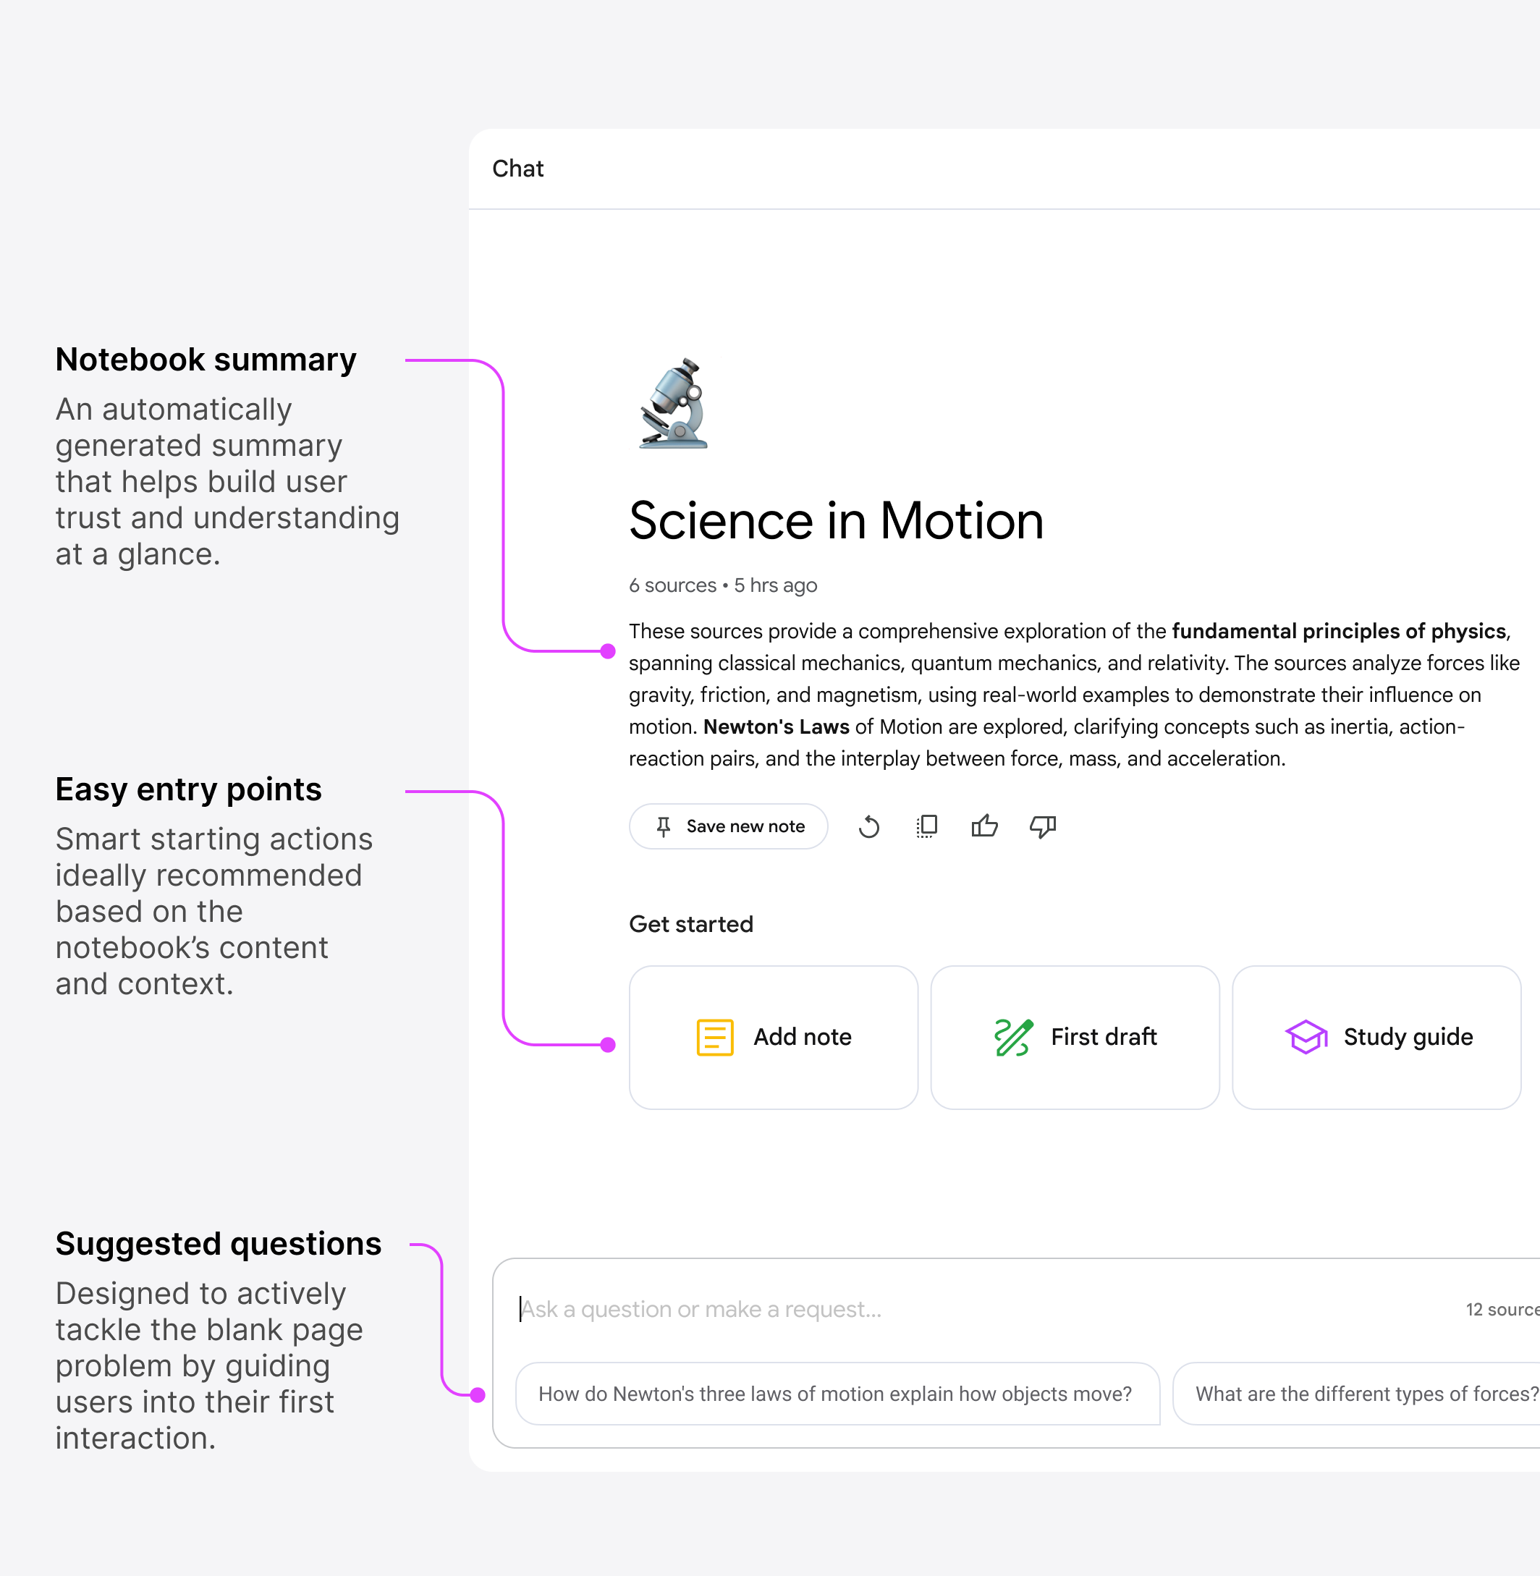Click the pink marker dot beside the summary
The height and width of the screenshot is (1576, 1540).
(608, 651)
